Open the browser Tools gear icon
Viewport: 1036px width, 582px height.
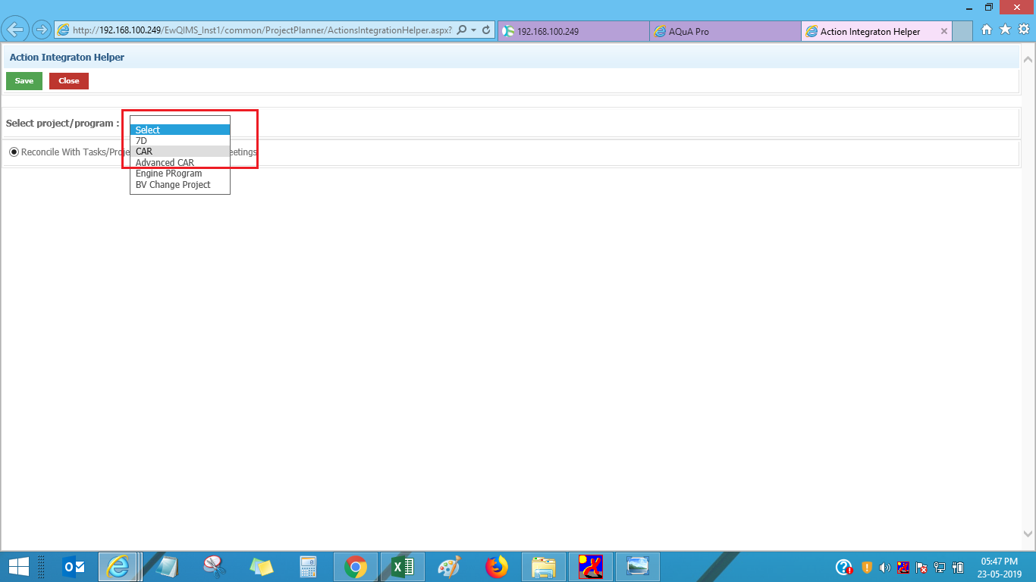(1023, 30)
